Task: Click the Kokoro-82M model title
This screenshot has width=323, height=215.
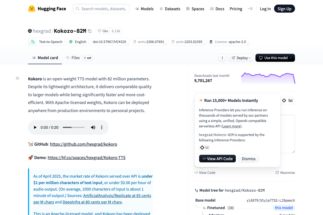Action: (70, 31)
